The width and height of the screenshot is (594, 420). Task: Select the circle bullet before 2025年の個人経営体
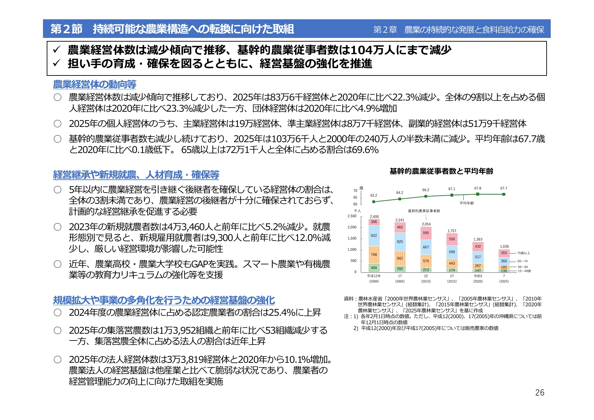point(58,124)
